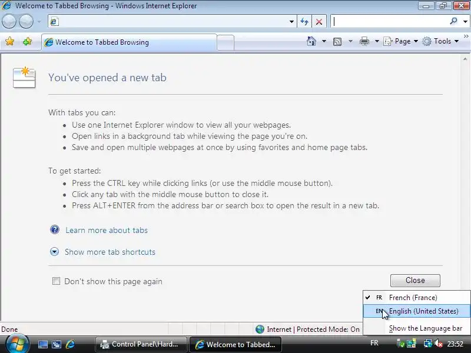Check Don't show this page again

(x=56, y=281)
